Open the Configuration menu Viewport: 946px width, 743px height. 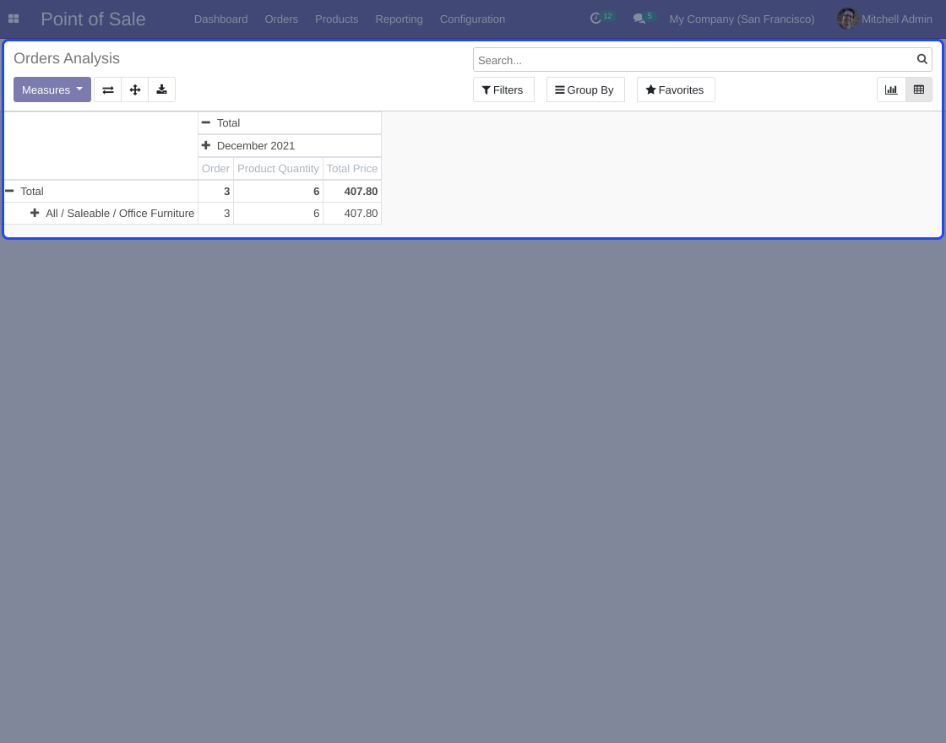click(x=472, y=19)
